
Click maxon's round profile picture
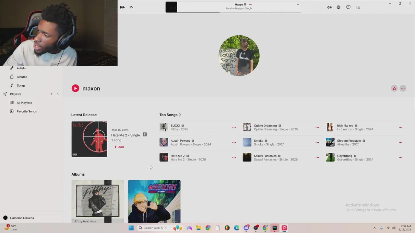click(239, 55)
